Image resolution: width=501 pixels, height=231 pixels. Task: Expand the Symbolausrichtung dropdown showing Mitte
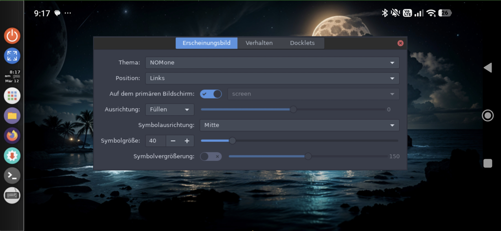(299, 125)
